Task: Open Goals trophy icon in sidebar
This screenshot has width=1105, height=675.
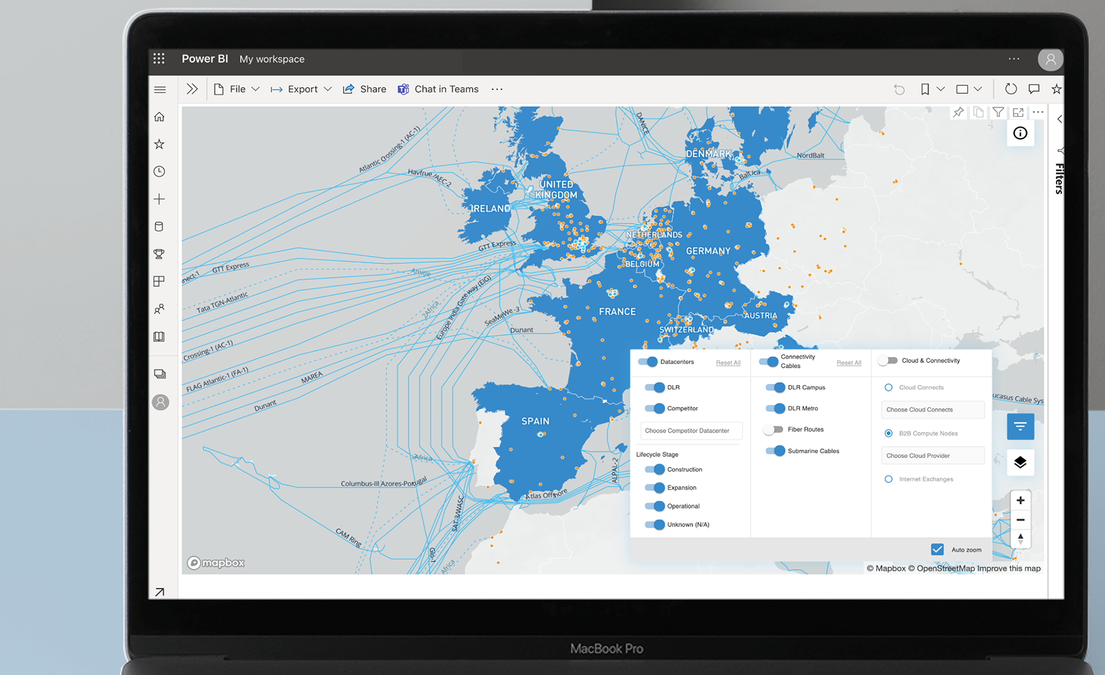Action: click(160, 254)
